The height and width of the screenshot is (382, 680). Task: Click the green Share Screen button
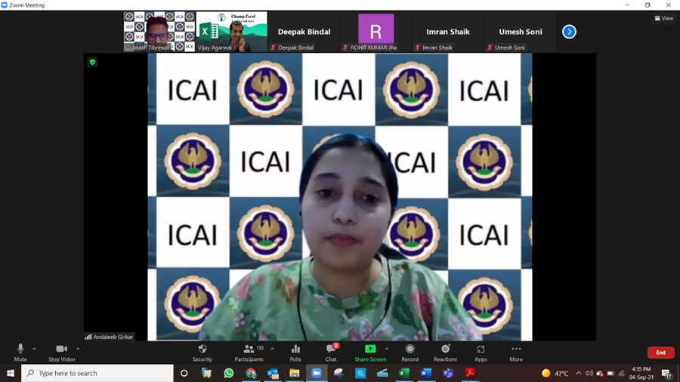point(370,353)
